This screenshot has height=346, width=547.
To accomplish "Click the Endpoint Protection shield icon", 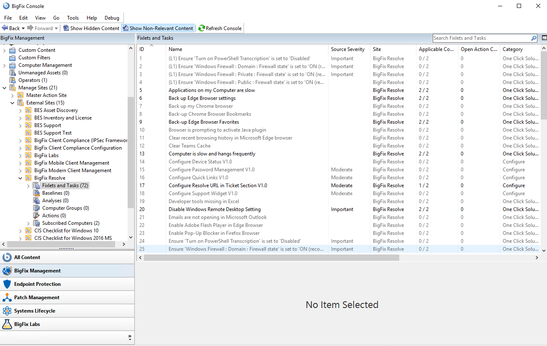I will click(x=7, y=284).
